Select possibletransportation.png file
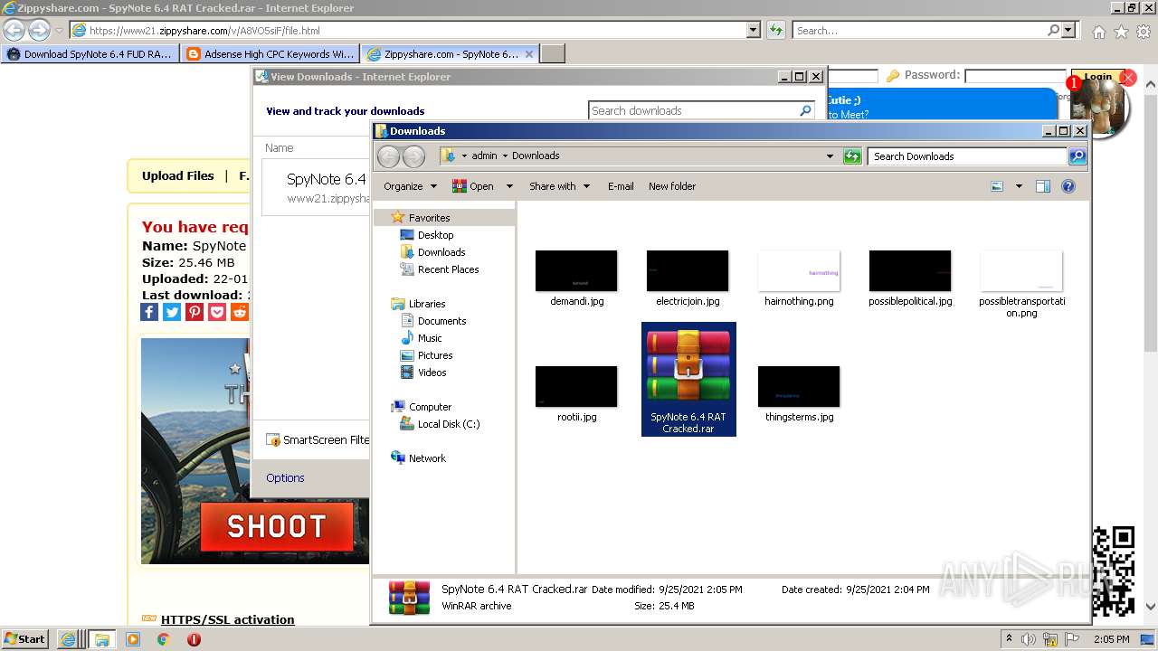This screenshot has height=651, width=1158. pos(1021,285)
